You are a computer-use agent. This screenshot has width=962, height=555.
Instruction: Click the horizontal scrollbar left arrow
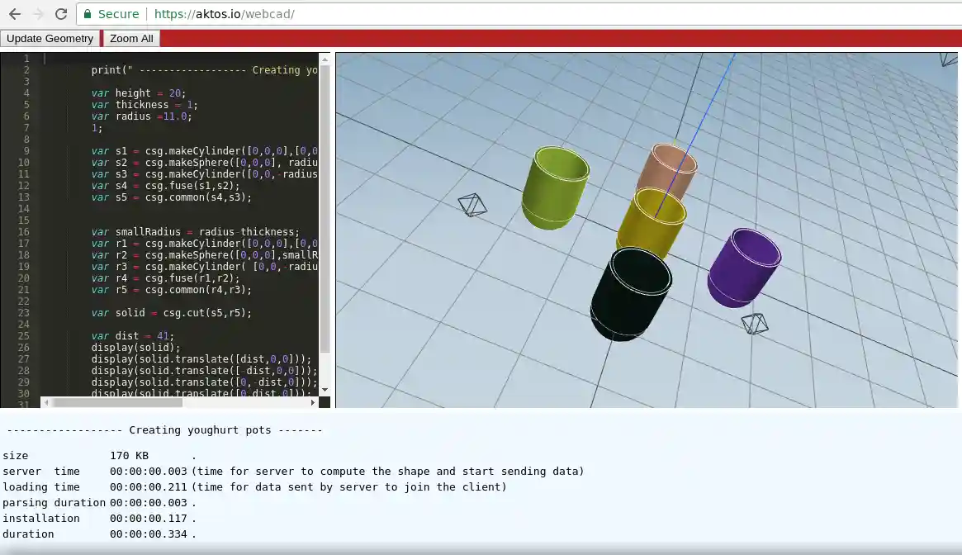[46, 402]
